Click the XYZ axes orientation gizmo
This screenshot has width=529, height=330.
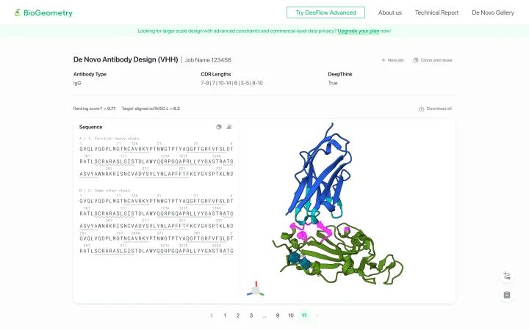256,290
